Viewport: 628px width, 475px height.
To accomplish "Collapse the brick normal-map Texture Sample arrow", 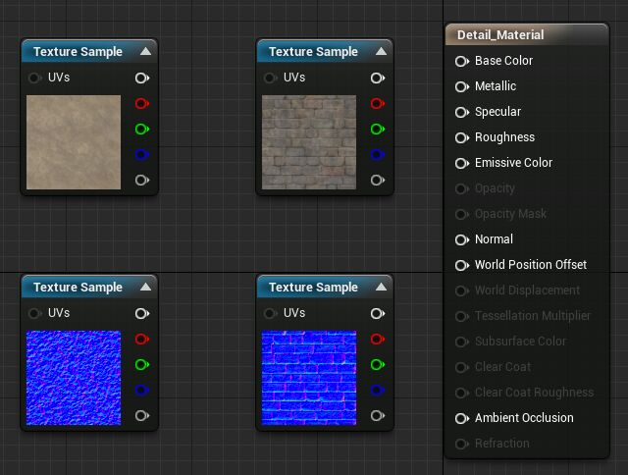I will pyautogui.click(x=382, y=287).
